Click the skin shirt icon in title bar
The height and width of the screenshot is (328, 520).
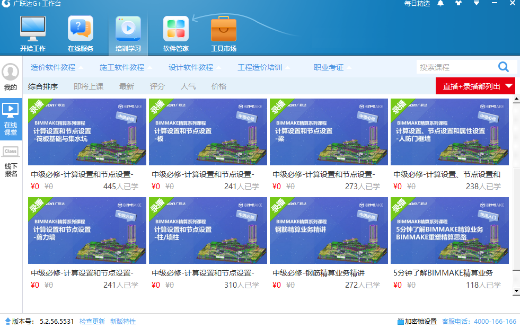[x=459, y=3]
